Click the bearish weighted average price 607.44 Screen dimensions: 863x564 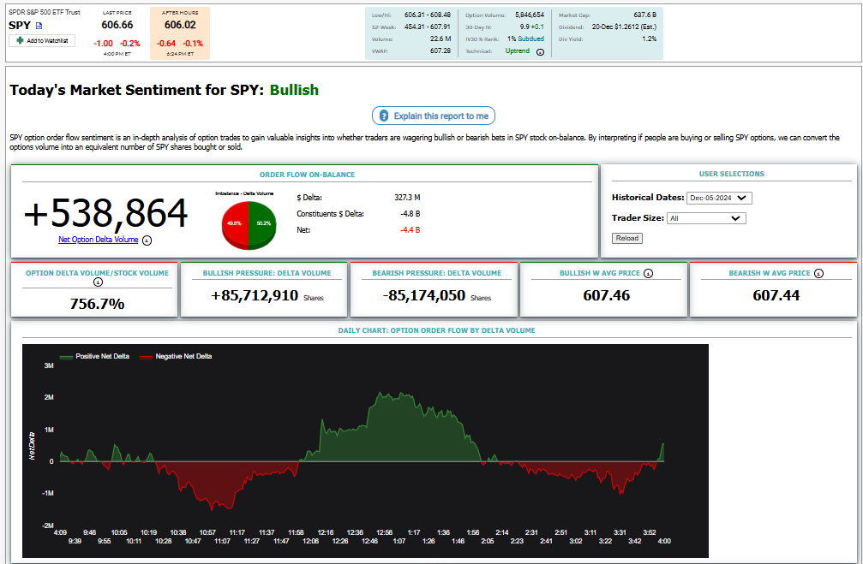point(776,296)
